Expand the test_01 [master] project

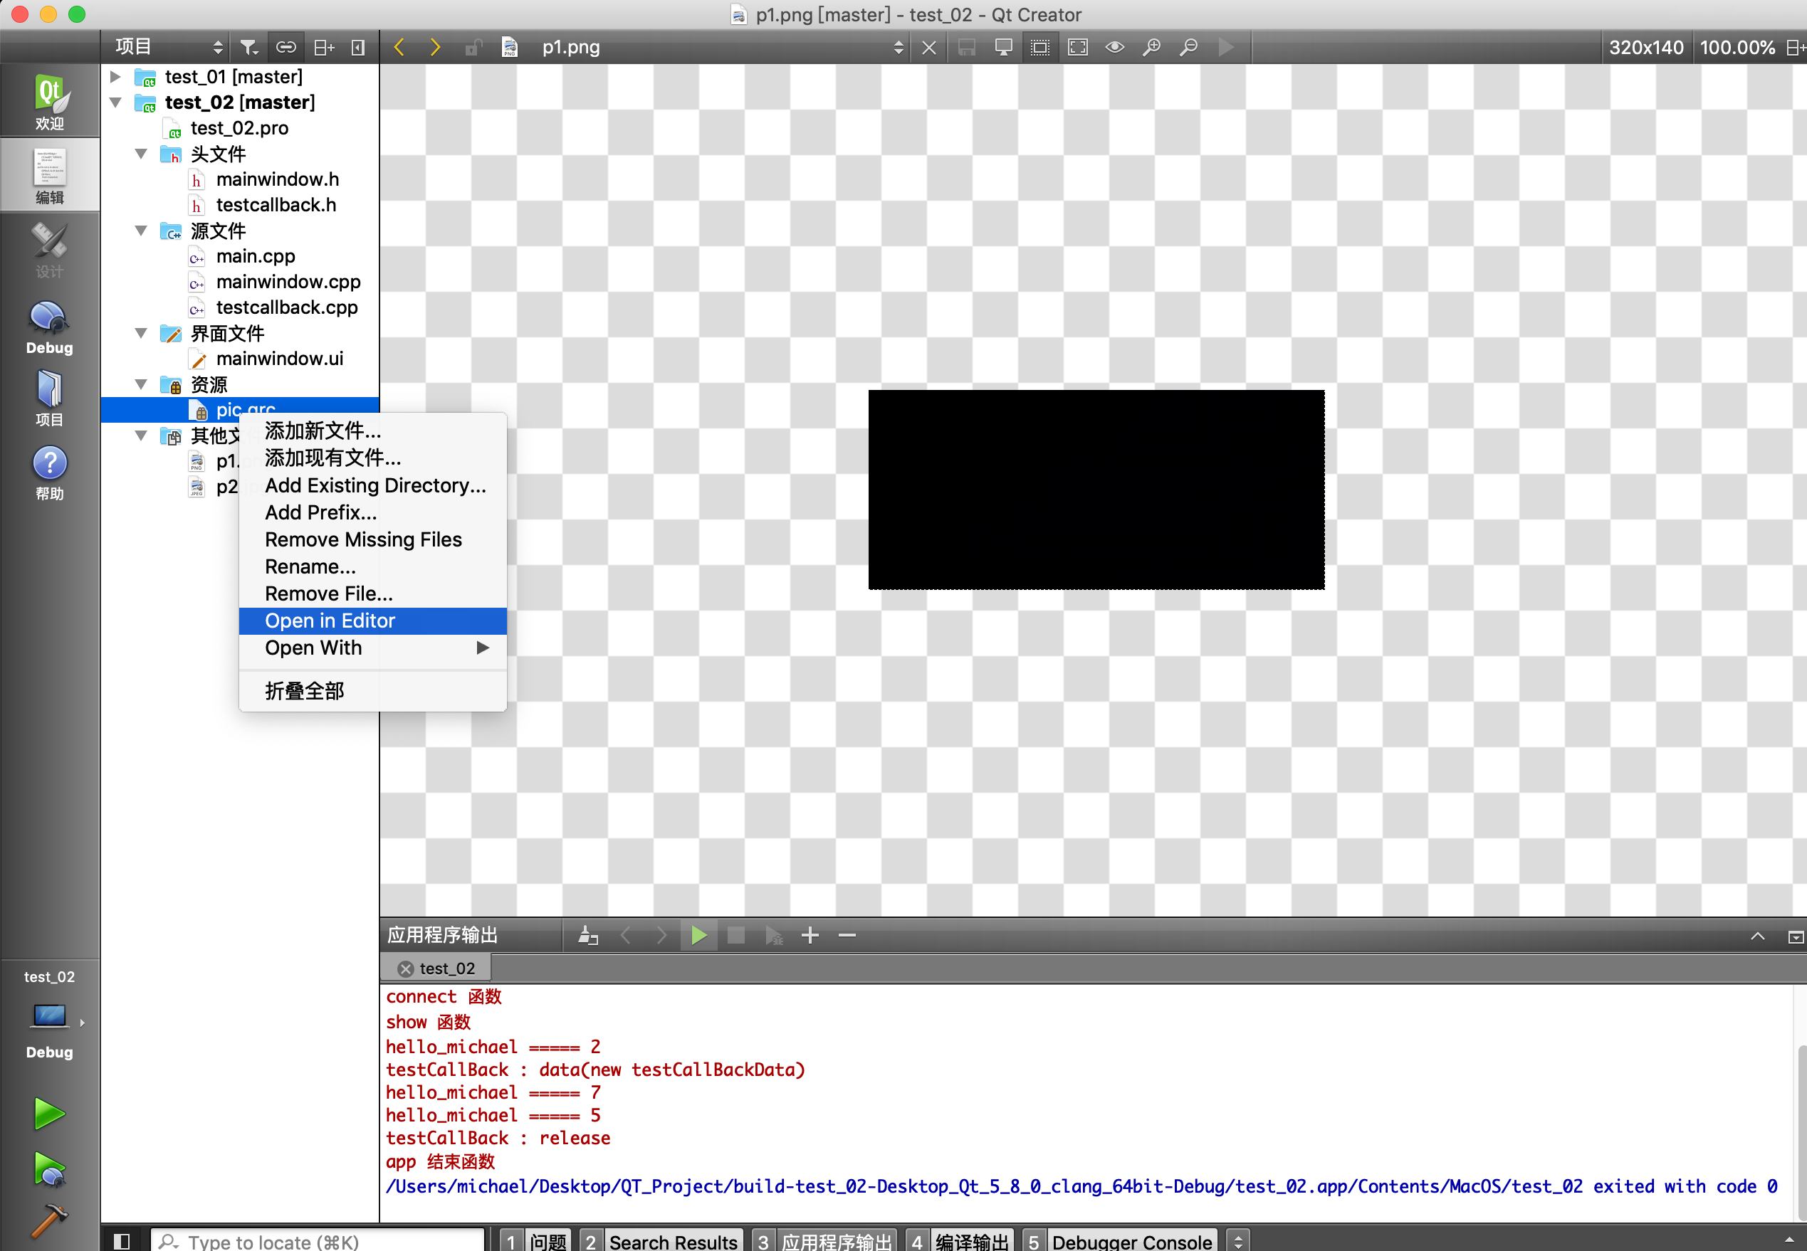(115, 77)
